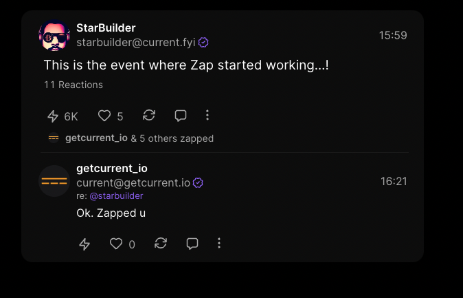Click the verified badge next to current@getcurrent.io
This screenshot has height=298, width=463.
(198, 183)
